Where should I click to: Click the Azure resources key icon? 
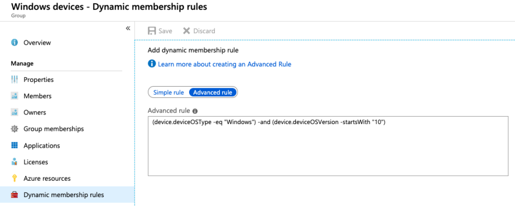tap(15, 178)
